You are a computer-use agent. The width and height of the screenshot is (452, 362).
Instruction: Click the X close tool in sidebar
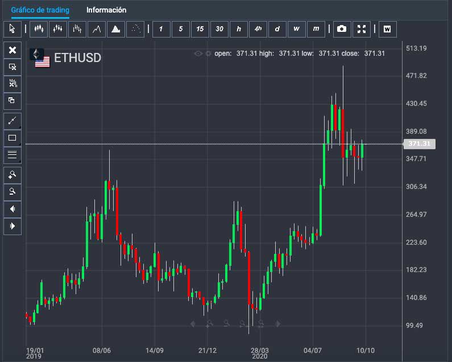13,50
